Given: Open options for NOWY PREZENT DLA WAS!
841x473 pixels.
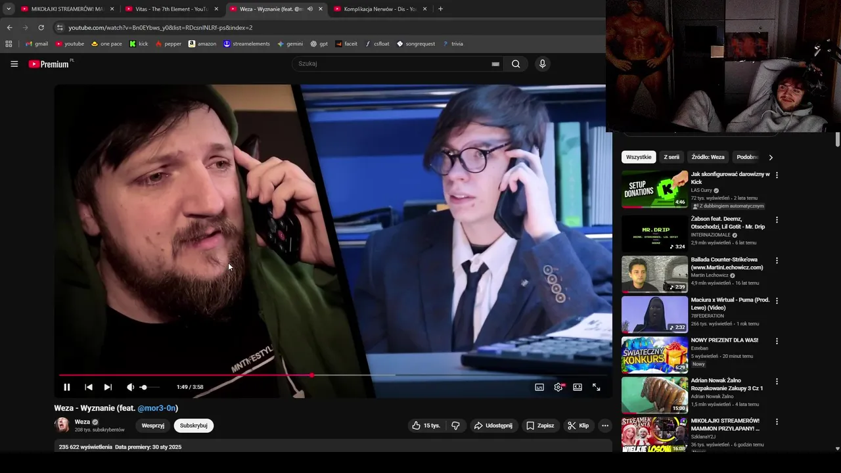Looking at the screenshot, I should [777, 342].
